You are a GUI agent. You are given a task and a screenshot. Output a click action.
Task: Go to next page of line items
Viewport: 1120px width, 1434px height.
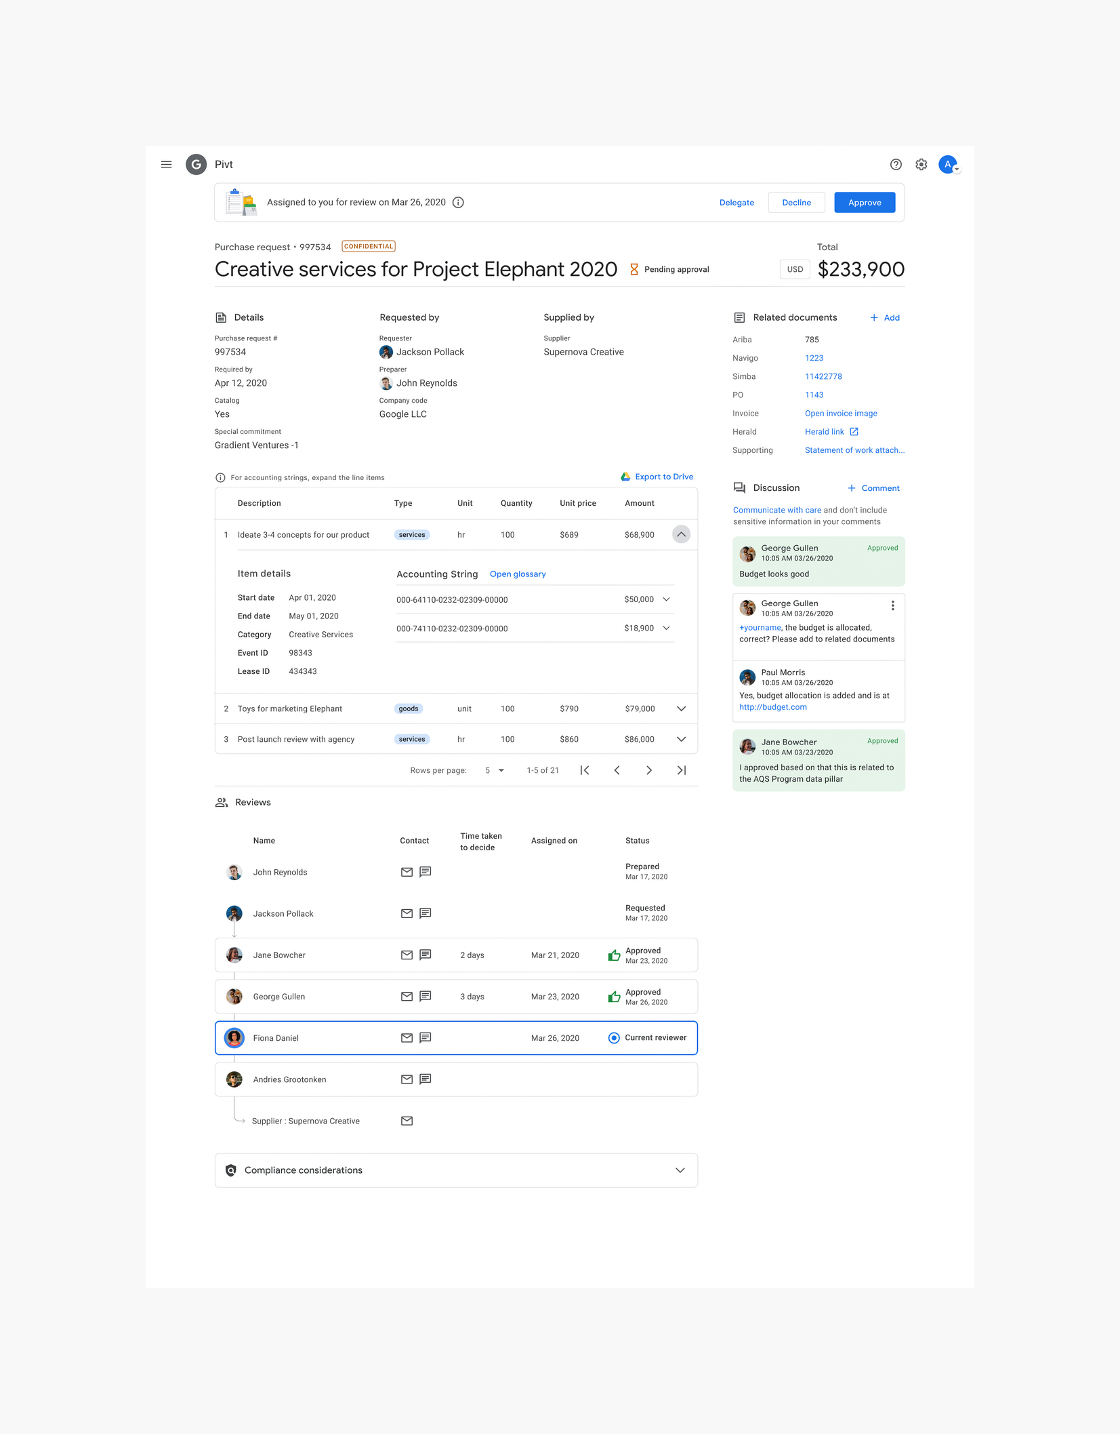(648, 770)
